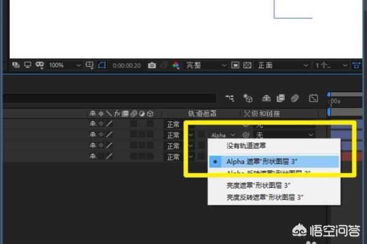The height and width of the screenshot is (244, 367).
Task: Open the 完整 resolution dropdown
Action: pyautogui.click(x=206, y=65)
